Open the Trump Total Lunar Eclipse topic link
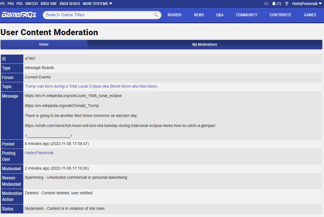 91,86
